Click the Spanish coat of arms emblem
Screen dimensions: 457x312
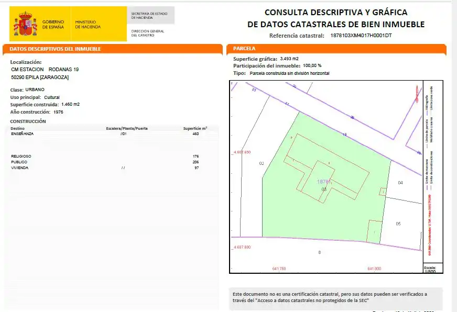[x=25, y=24]
